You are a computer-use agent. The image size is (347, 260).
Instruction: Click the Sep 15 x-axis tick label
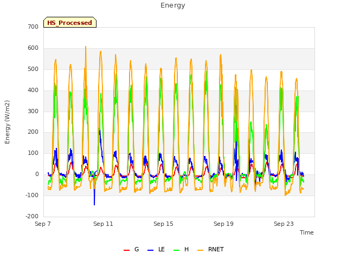click(163, 224)
